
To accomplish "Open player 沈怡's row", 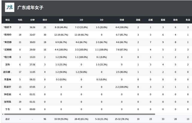I will (7, 64).
